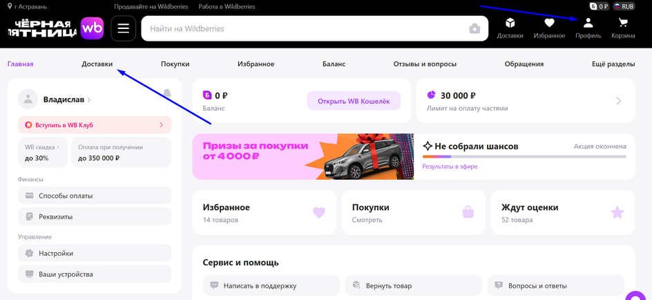The height and width of the screenshot is (300, 652).
Task: Click Вернуть товар button
Action: point(414,285)
